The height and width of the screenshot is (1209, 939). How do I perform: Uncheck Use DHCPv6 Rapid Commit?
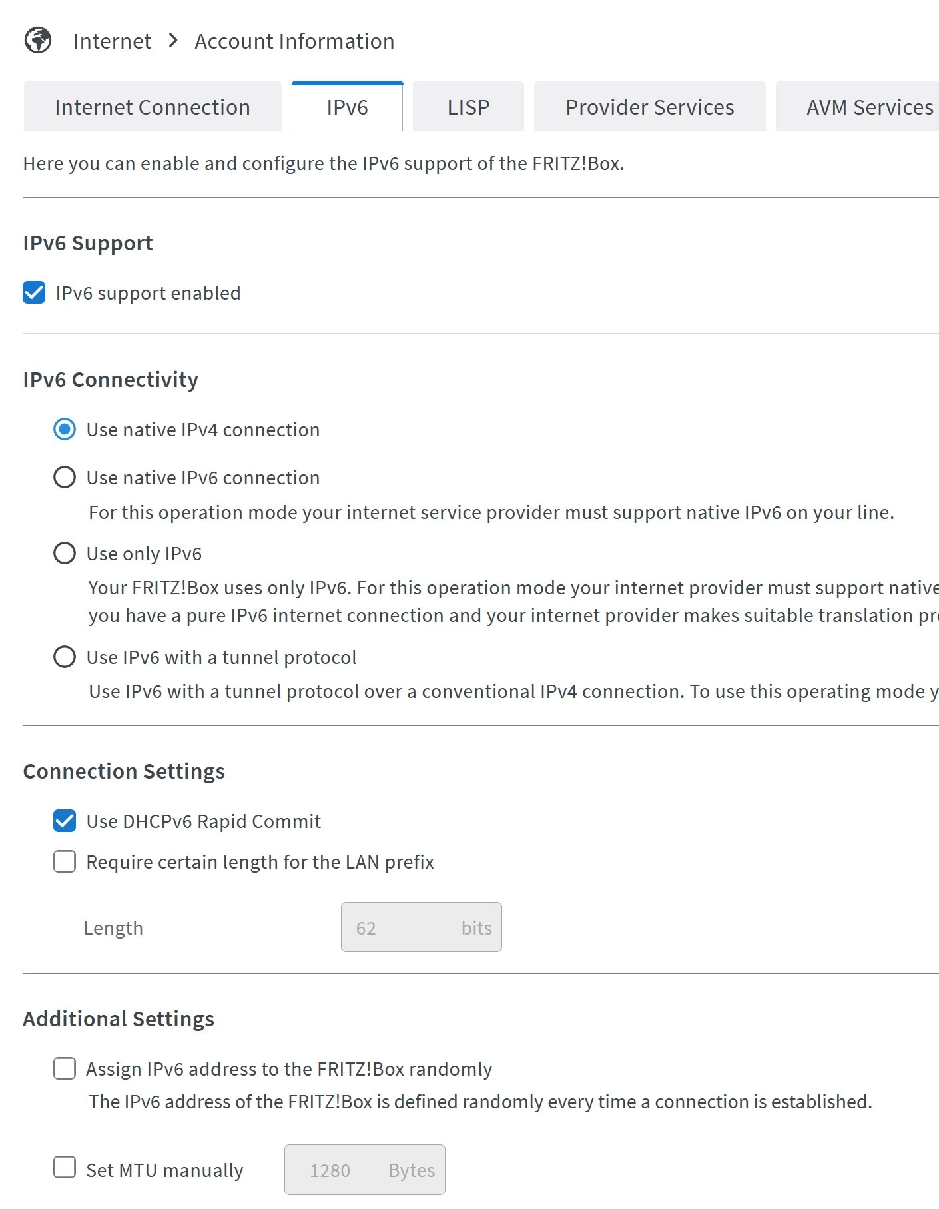tap(65, 821)
